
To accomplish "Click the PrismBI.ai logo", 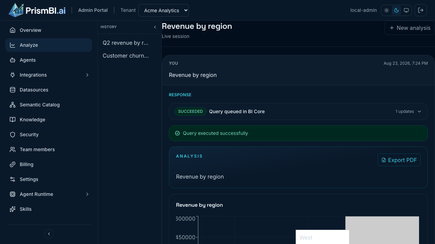I will 37,10.
